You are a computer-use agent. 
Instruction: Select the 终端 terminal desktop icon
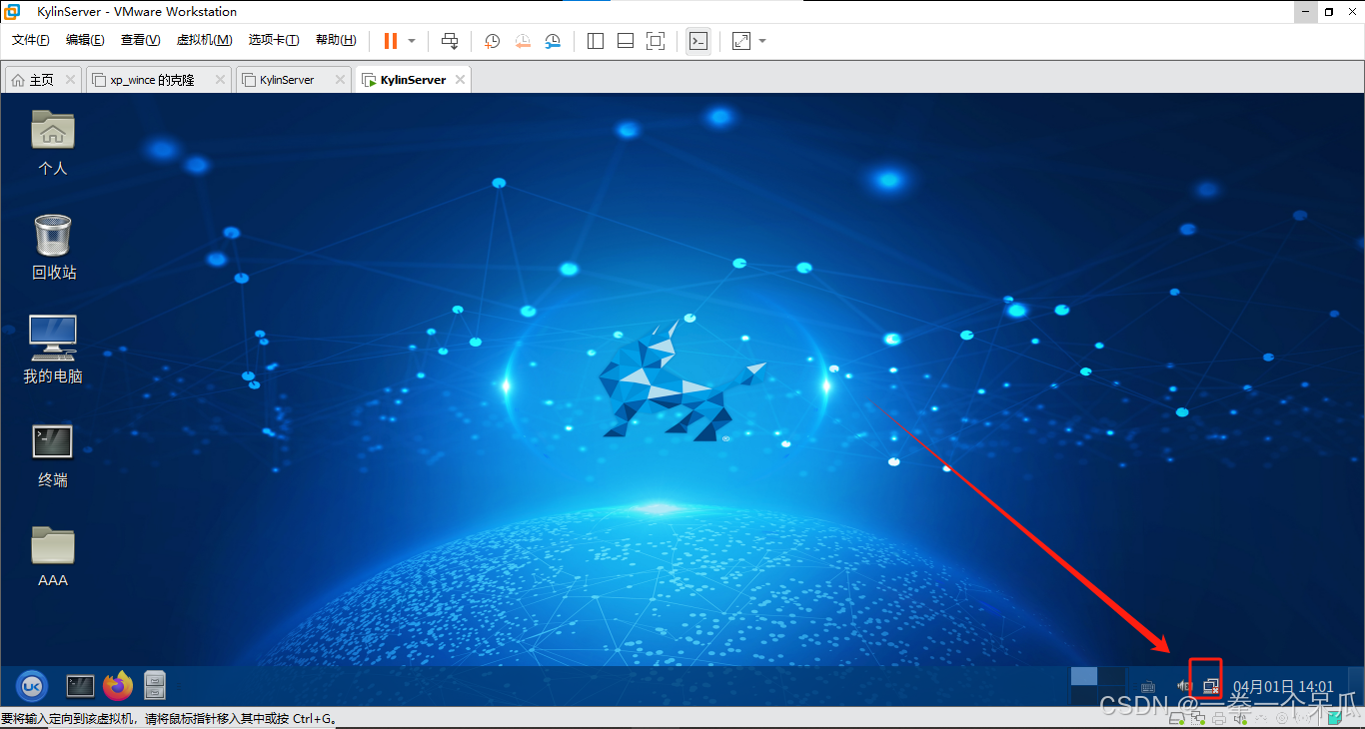pyautogui.click(x=53, y=455)
